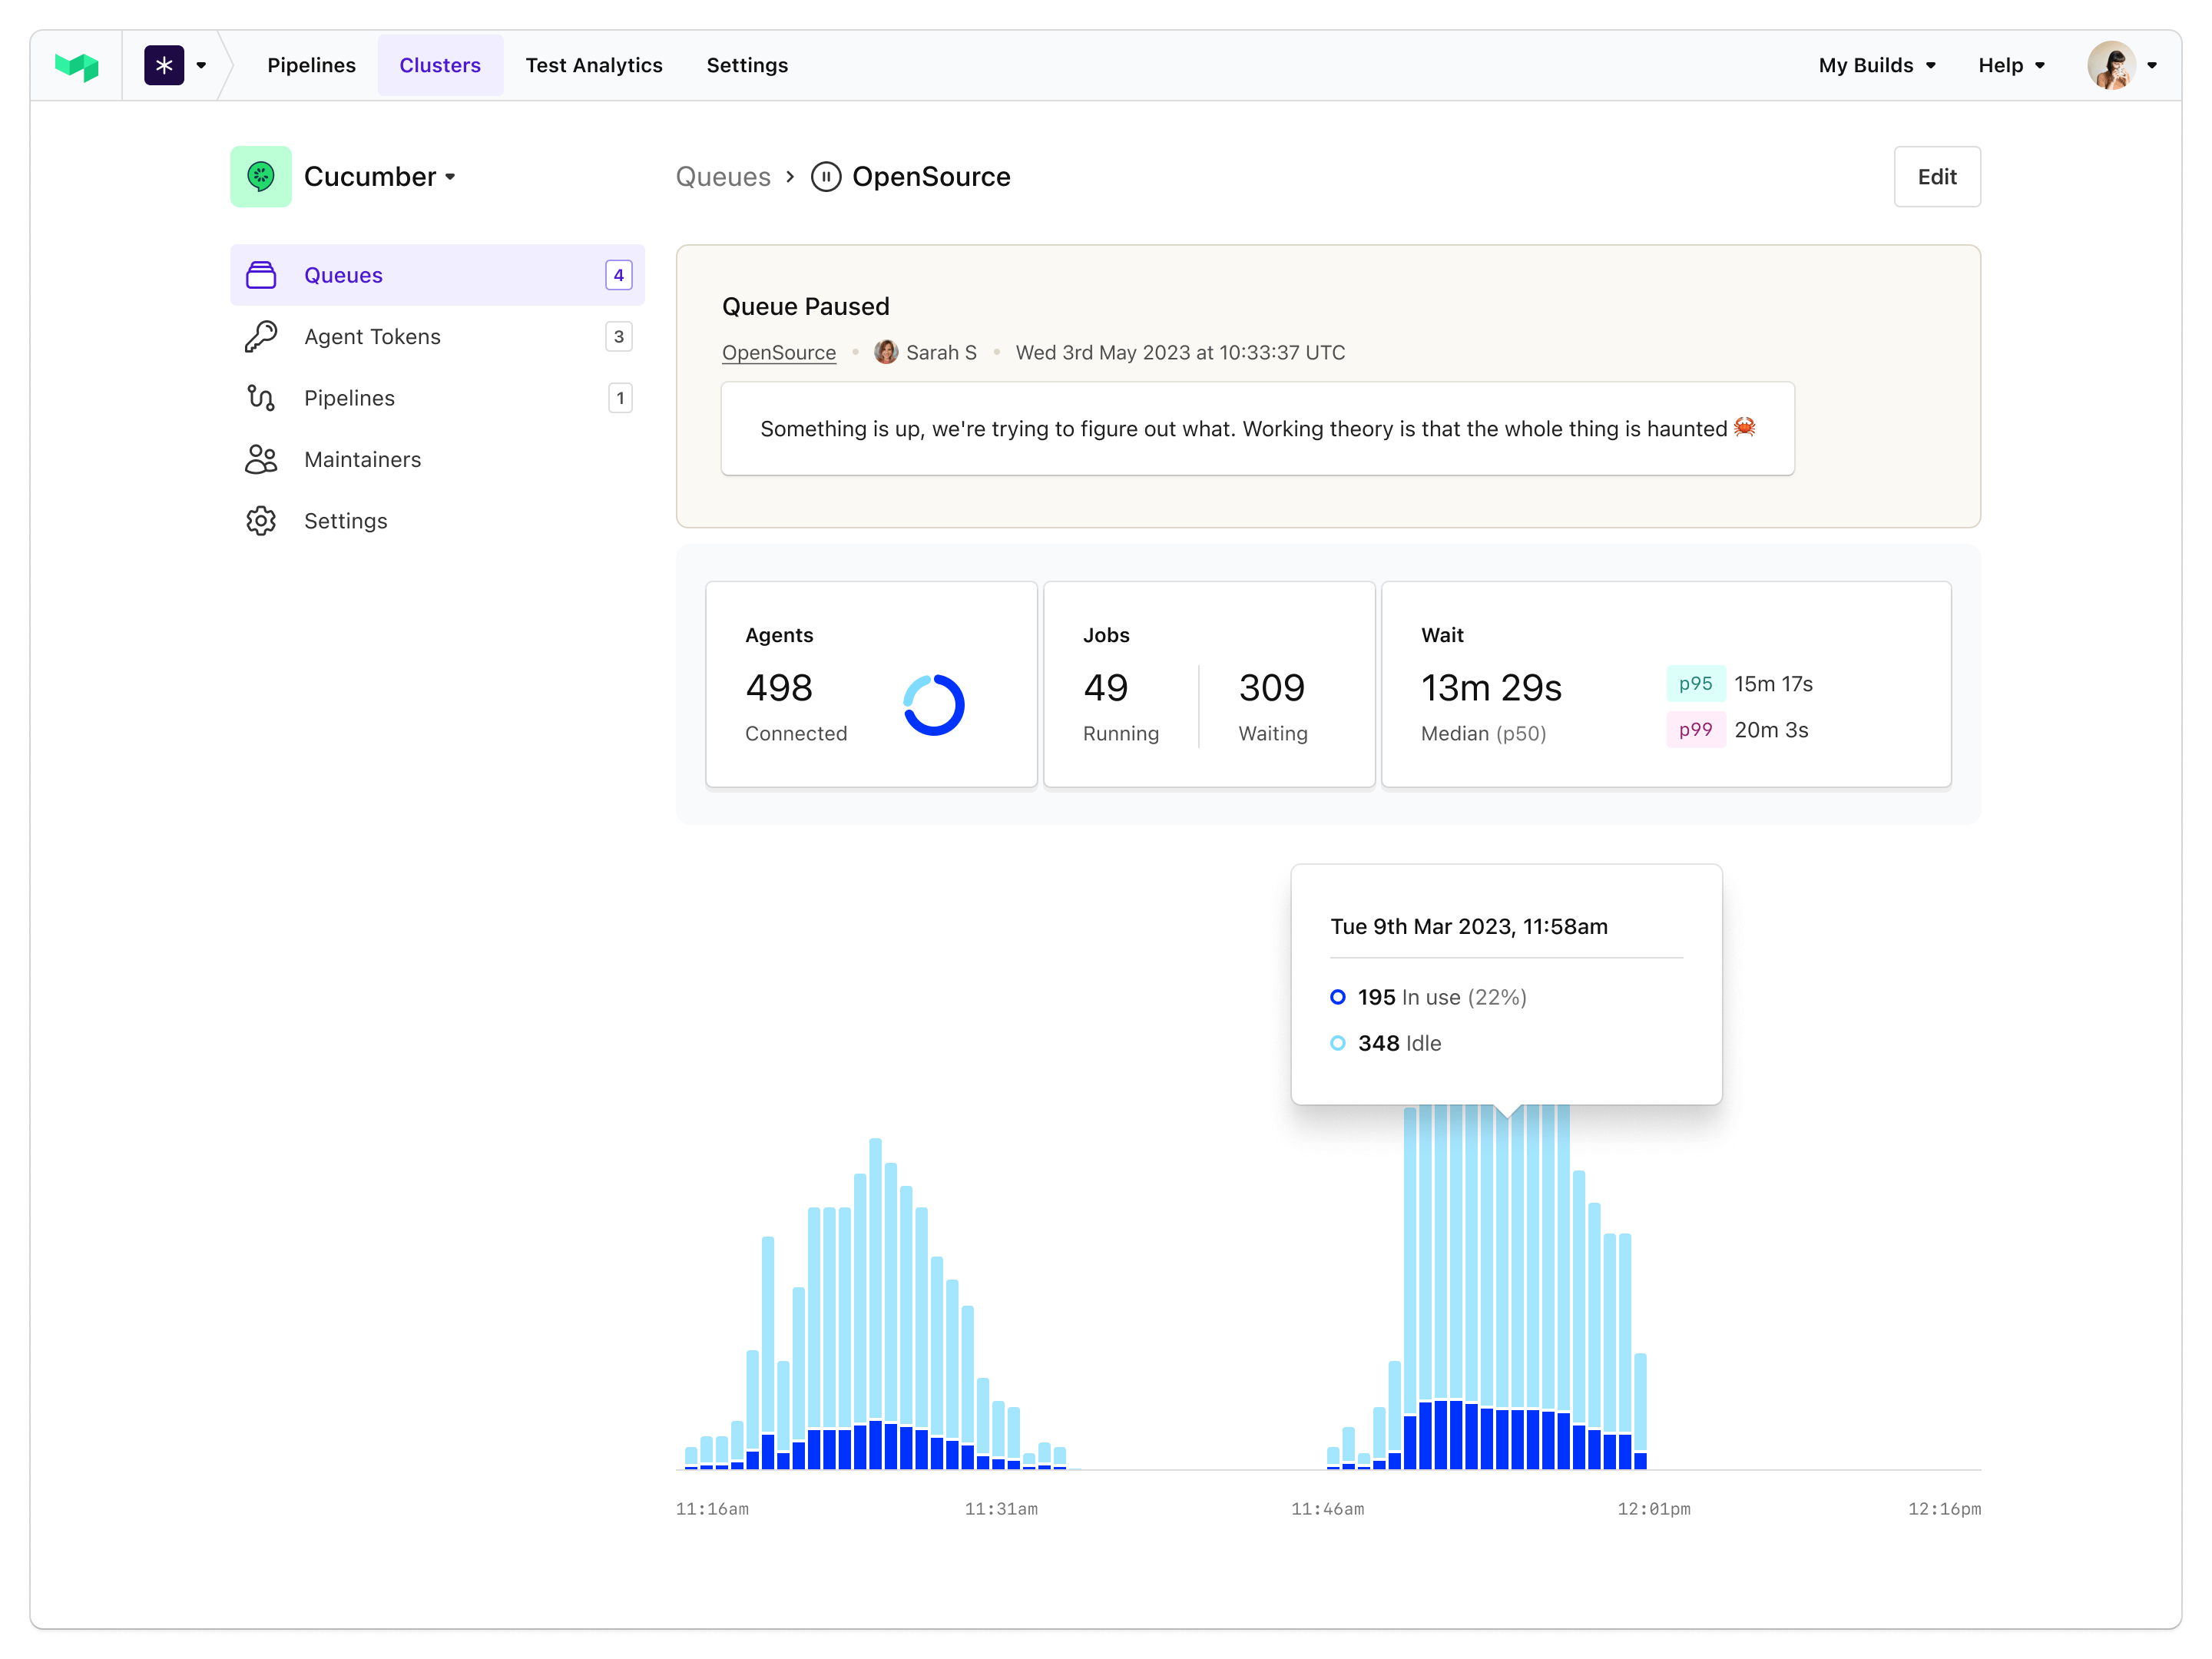
Task: Click the Edit button
Action: 1936,177
